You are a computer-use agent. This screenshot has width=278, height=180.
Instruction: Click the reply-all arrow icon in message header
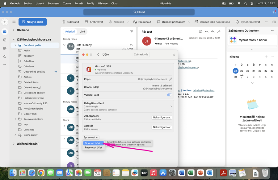[x=213, y=32]
